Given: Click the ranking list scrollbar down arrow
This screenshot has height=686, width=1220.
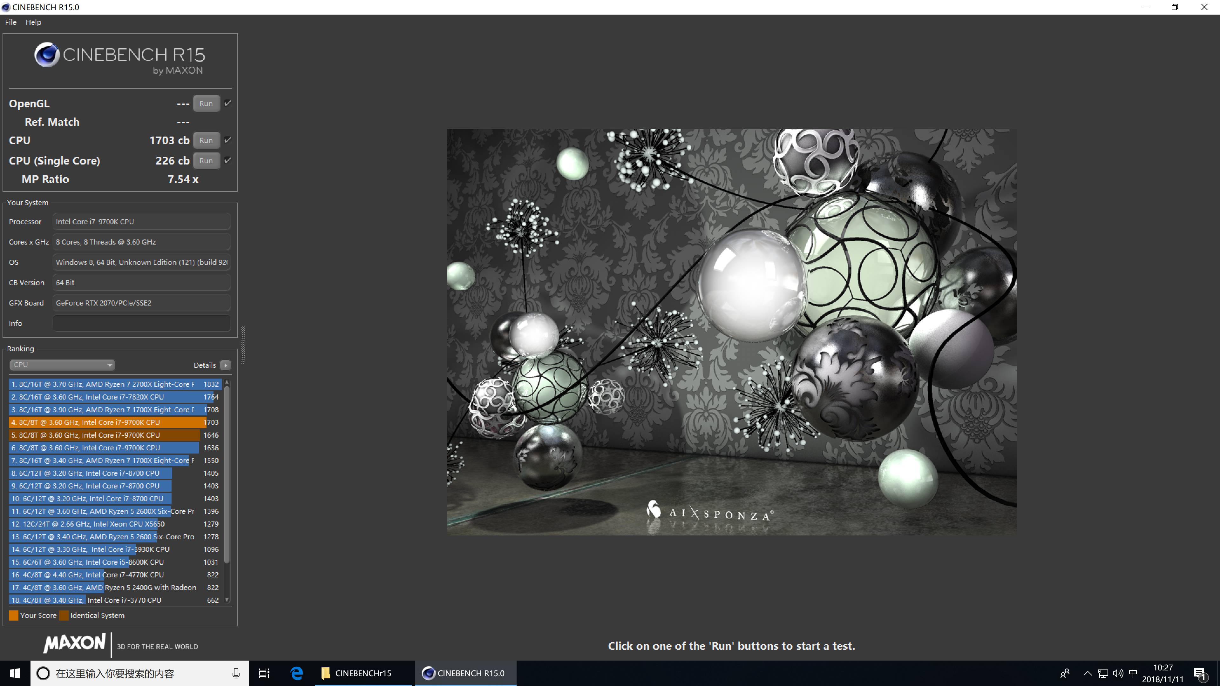Looking at the screenshot, I should [x=227, y=599].
